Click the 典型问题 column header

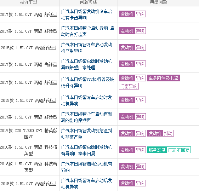point(158,2)
